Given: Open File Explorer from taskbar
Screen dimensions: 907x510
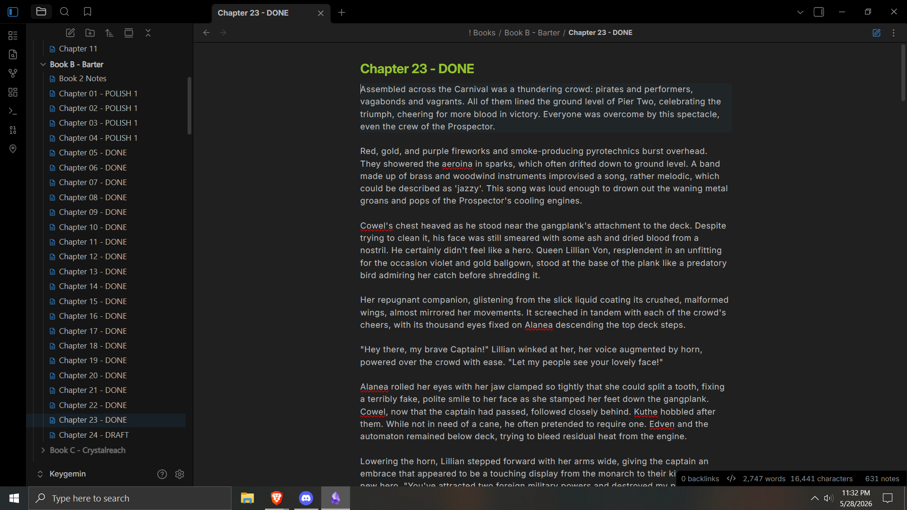Looking at the screenshot, I should tap(247, 498).
